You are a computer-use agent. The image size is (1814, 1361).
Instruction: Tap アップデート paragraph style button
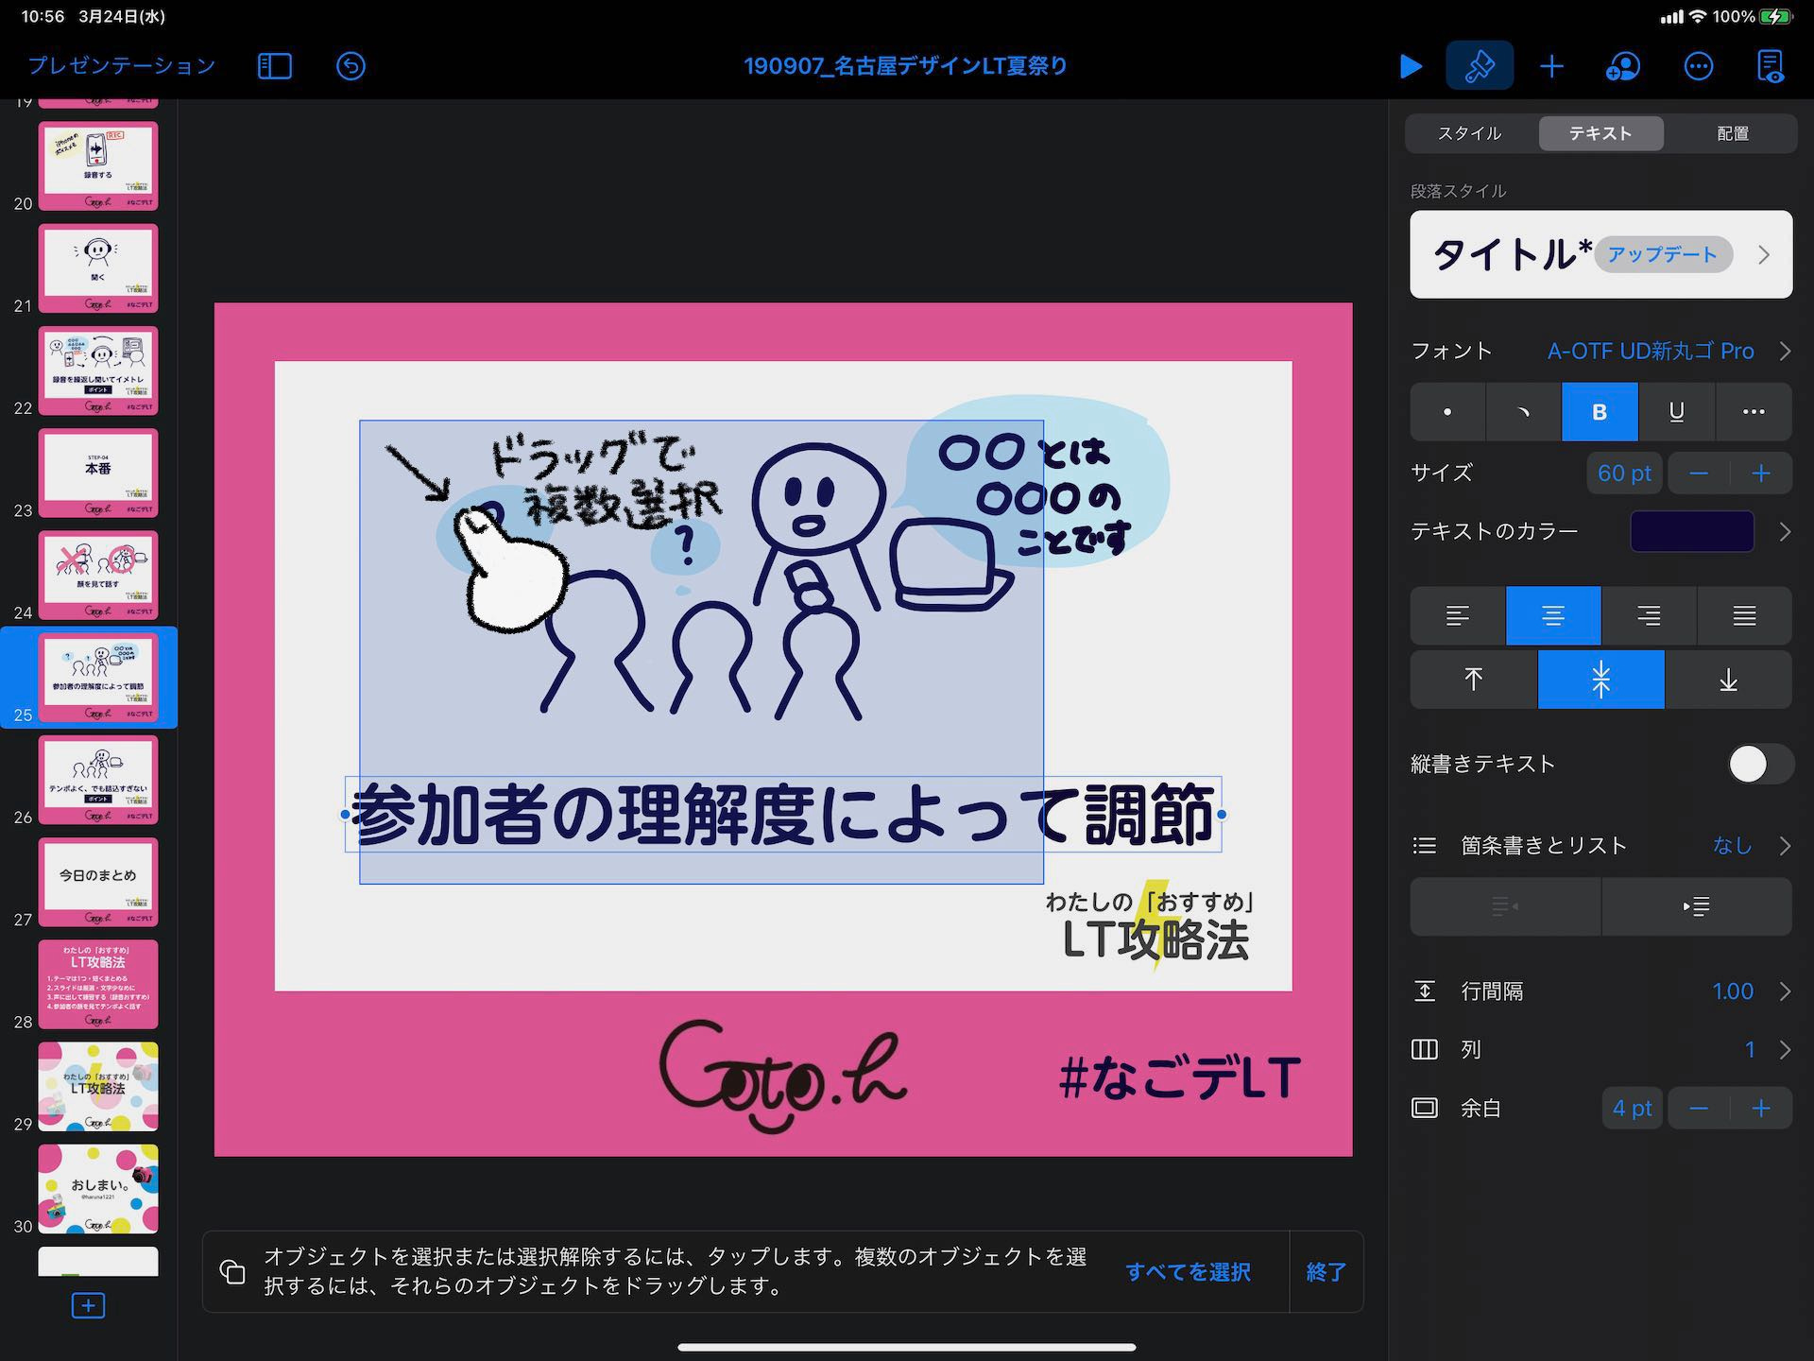[x=1663, y=255]
